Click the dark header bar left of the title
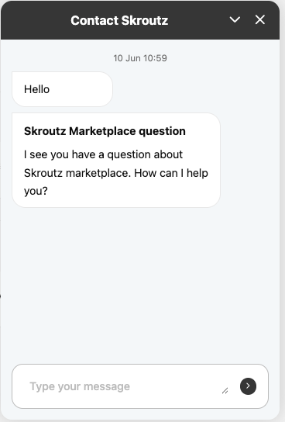The width and height of the screenshot is (285, 422). tap(35, 20)
